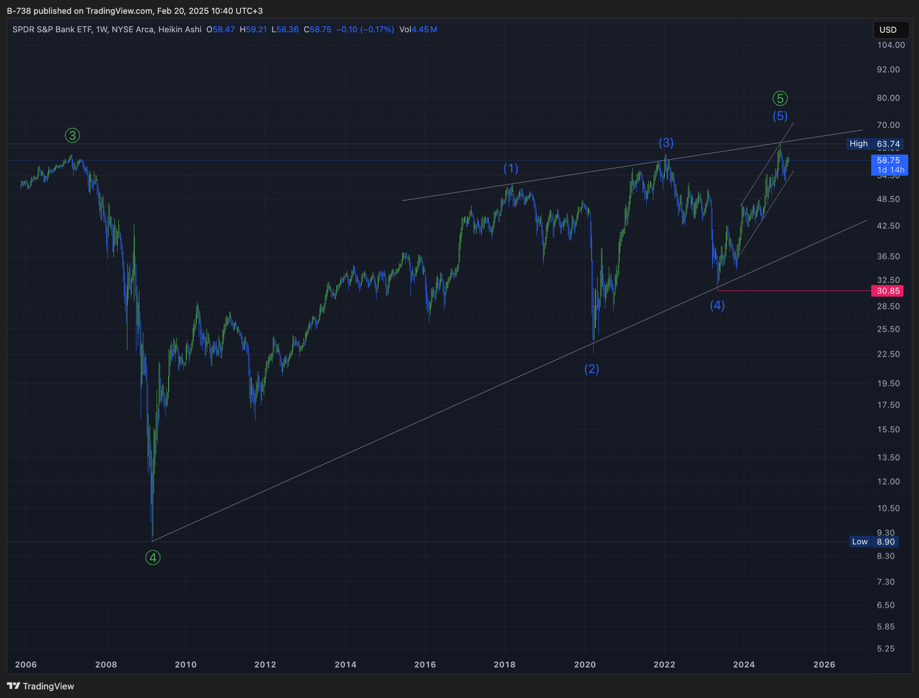Click the current price 58.75 label

click(x=889, y=165)
